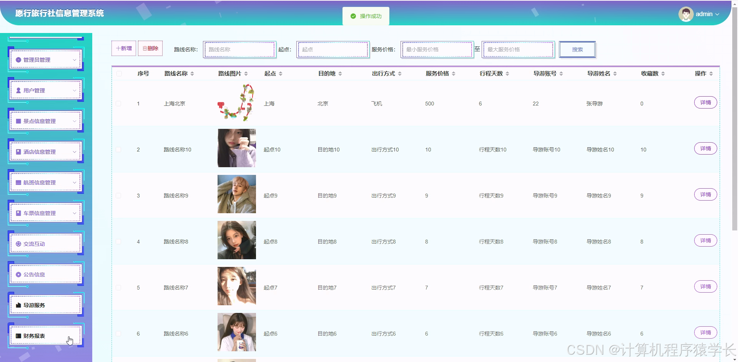The height and width of the screenshot is (362, 738).
Task: Click the 飞机 travel mode cell
Action: click(377, 104)
